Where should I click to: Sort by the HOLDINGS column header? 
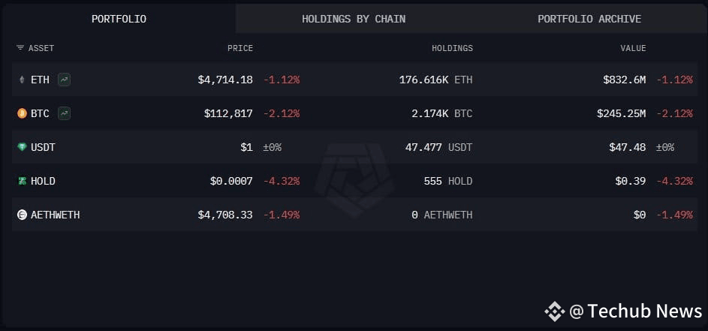[x=453, y=48]
